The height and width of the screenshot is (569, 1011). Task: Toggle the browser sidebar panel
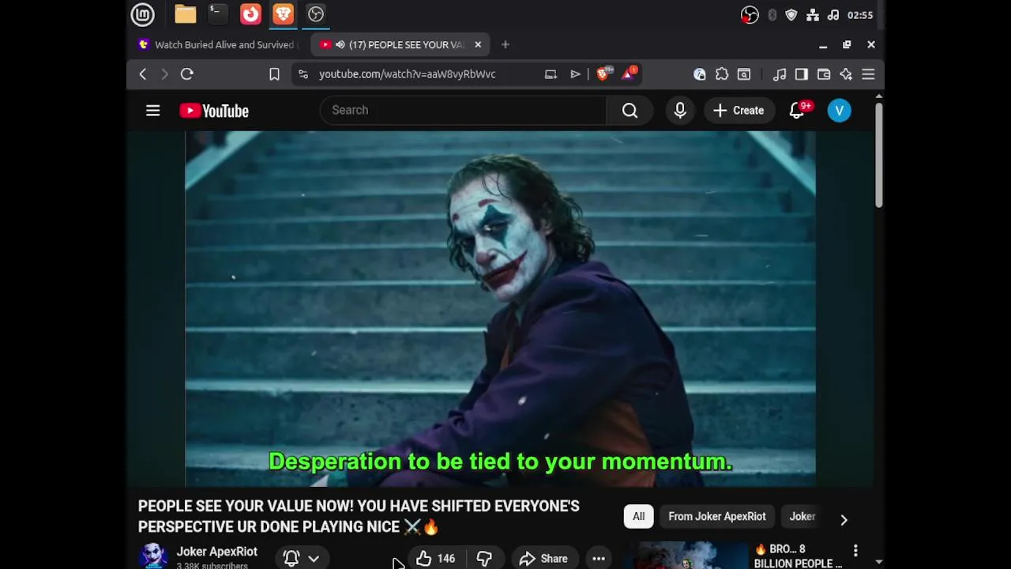pos(802,74)
